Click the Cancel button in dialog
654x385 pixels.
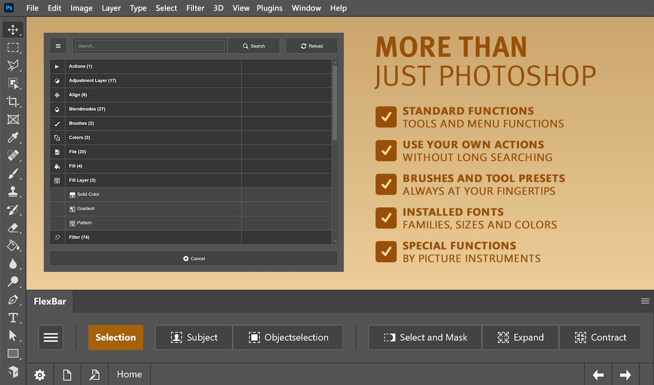(194, 258)
